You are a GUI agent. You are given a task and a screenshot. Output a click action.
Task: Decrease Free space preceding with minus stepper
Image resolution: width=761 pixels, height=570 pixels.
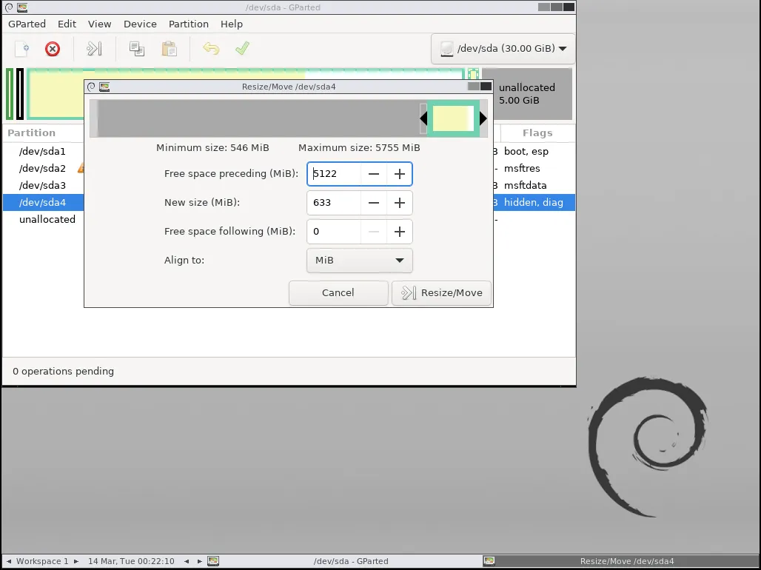(x=374, y=173)
